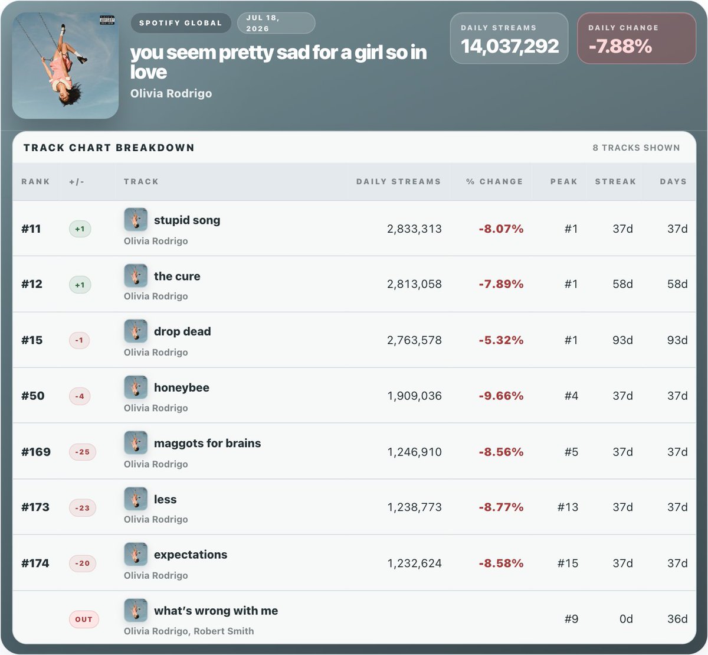Click the DAILY STREAMS column header
708x655 pixels.
399,181
